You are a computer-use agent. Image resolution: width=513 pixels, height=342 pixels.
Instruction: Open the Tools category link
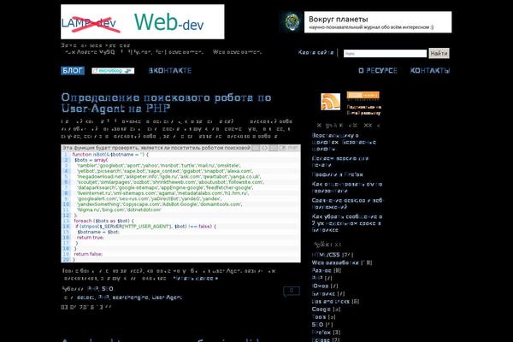(x=319, y=317)
